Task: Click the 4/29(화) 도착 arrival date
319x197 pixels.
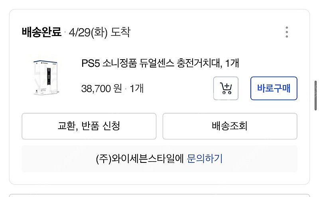Action: [x=99, y=32]
